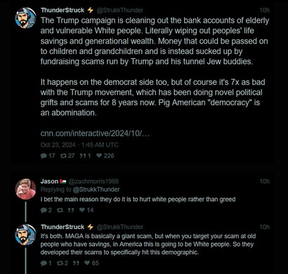Click the quote icon on Jason's reply
This screenshot has width=288, height=274.
point(71,210)
